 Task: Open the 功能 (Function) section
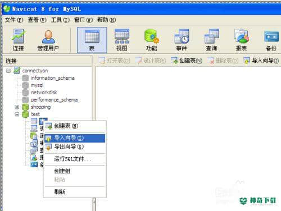pos(152,40)
